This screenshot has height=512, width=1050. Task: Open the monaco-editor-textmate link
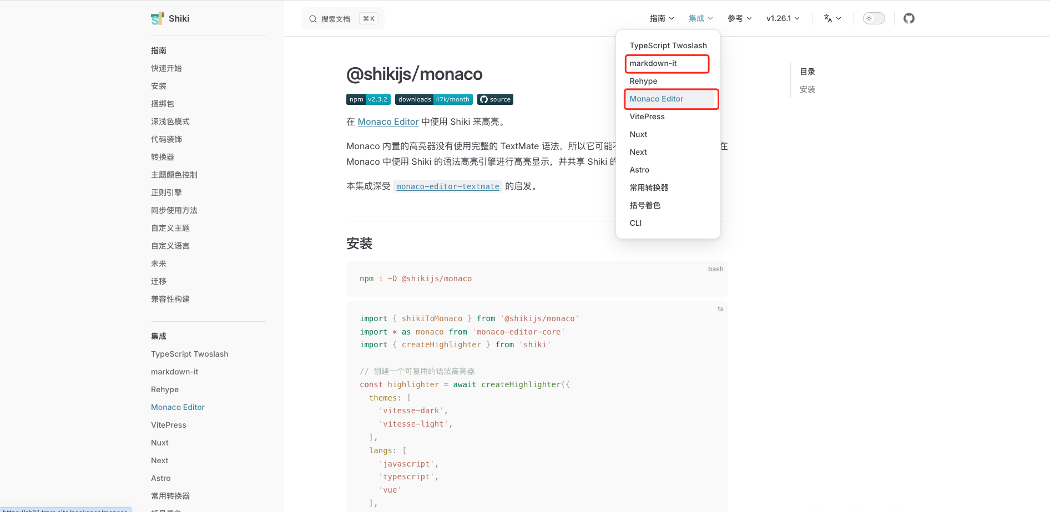(448, 186)
